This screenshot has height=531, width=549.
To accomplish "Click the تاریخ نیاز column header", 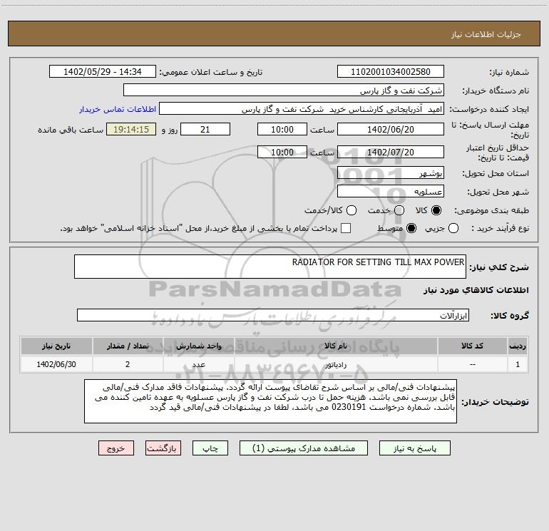I will [56, 346].
